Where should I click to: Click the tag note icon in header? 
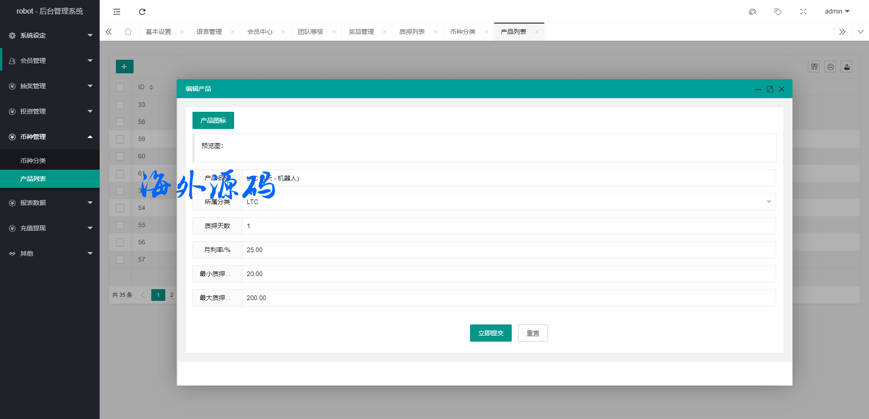point(778,12)
